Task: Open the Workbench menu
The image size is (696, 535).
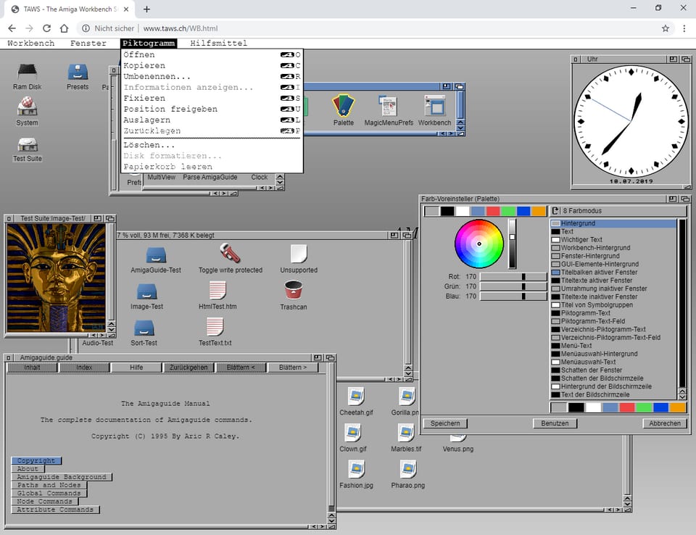Action: 31,43
